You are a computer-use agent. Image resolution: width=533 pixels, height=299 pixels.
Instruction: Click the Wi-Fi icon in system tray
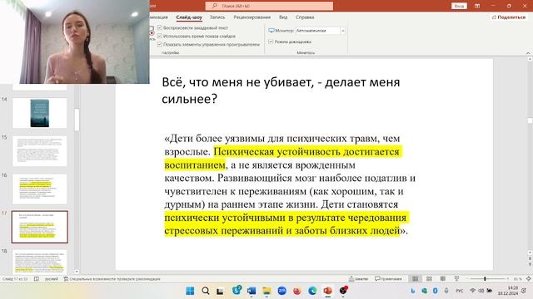point(472,291)
